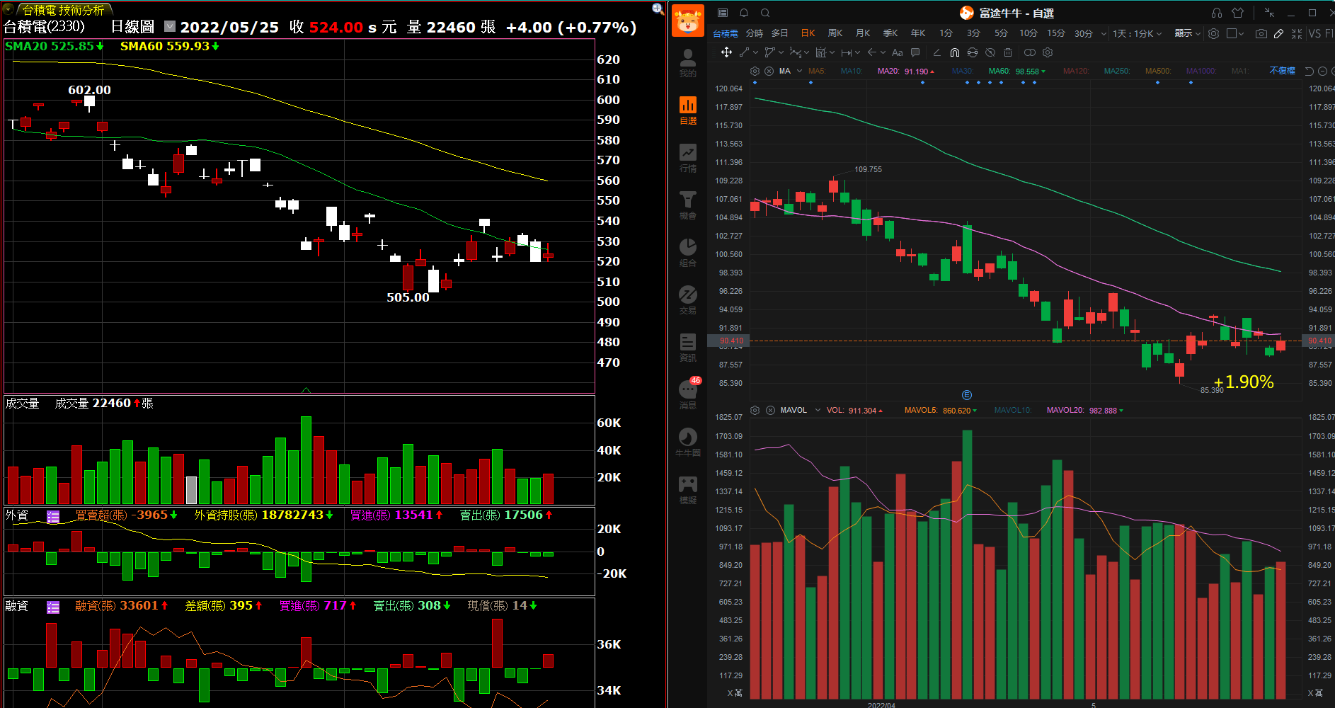Open the 組合 portfolio sidebar item
1335x708 pixels.
point(687,253)
